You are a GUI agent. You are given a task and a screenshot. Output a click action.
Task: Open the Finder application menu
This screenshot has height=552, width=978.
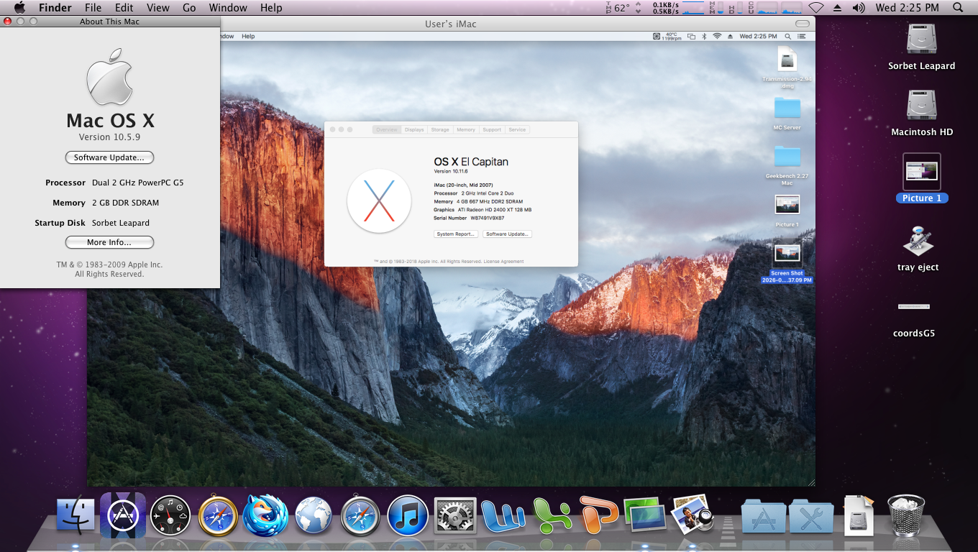pos(55,8)
